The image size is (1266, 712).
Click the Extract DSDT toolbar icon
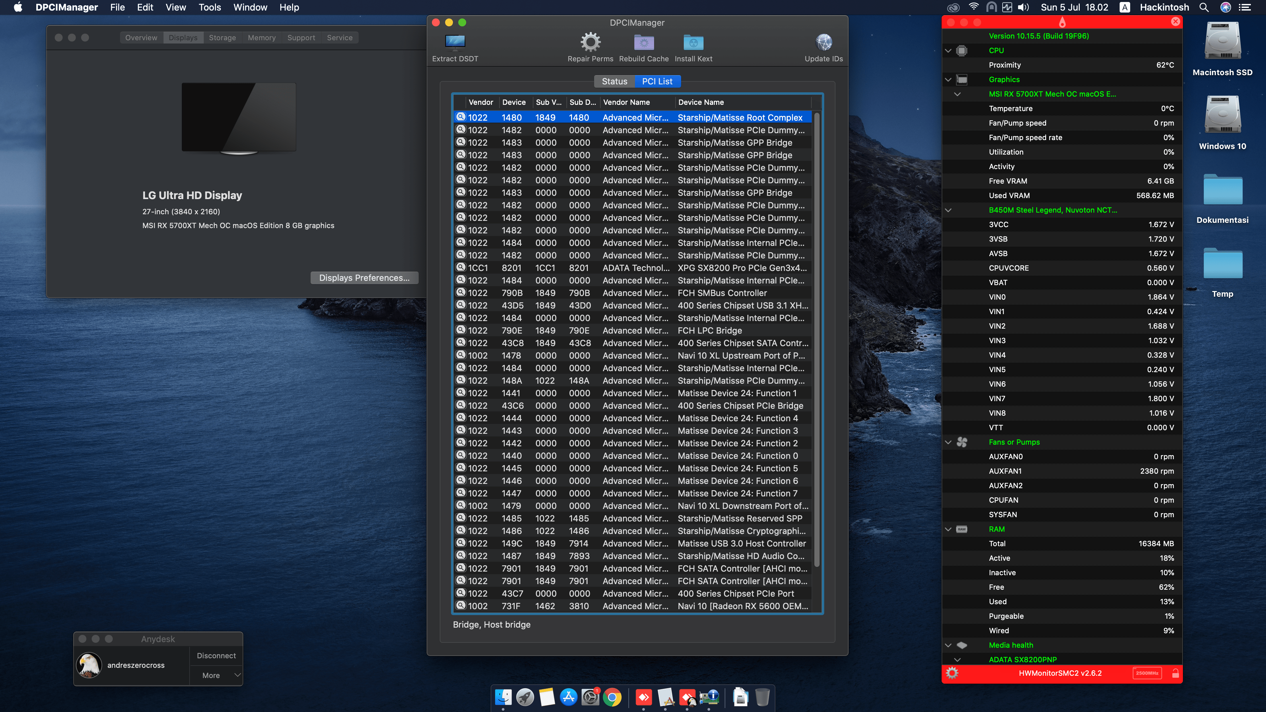[455, 43]
